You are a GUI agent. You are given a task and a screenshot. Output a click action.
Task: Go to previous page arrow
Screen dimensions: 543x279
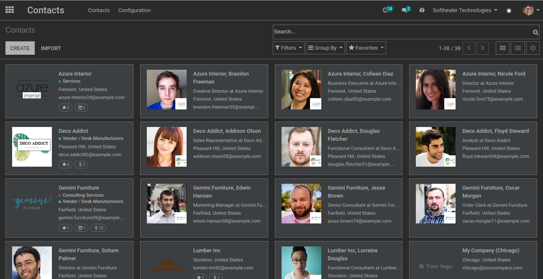469,48
